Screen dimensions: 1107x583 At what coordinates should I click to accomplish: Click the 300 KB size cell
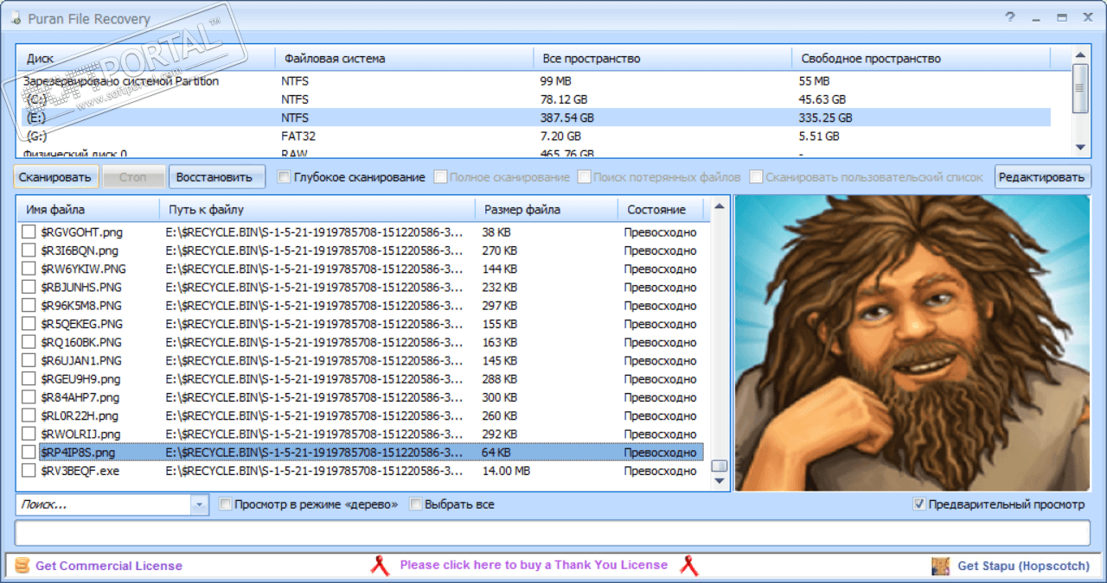499,397
